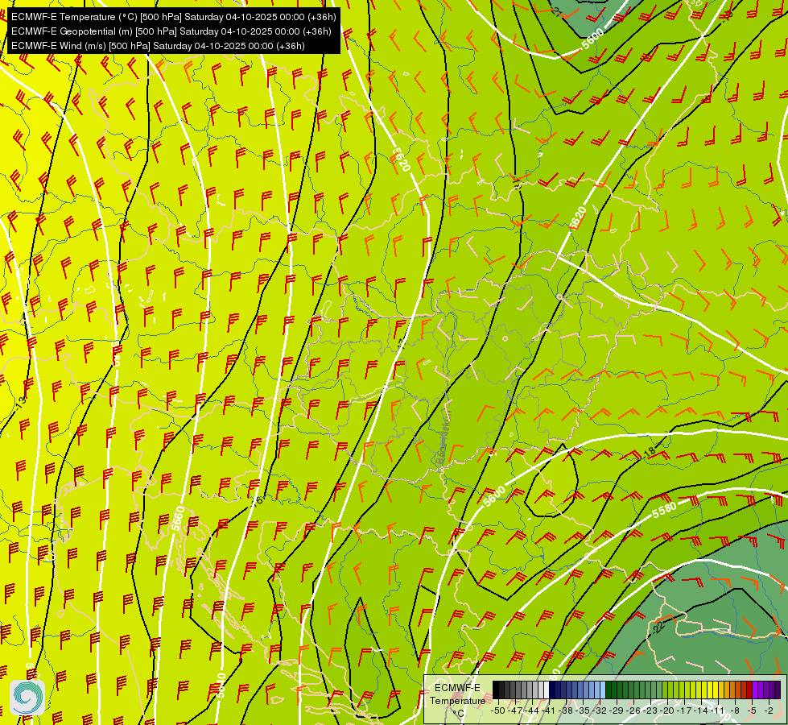
Task: Click the -18 isotherm label
Action: pyautogui.click(x=650, y=451)
